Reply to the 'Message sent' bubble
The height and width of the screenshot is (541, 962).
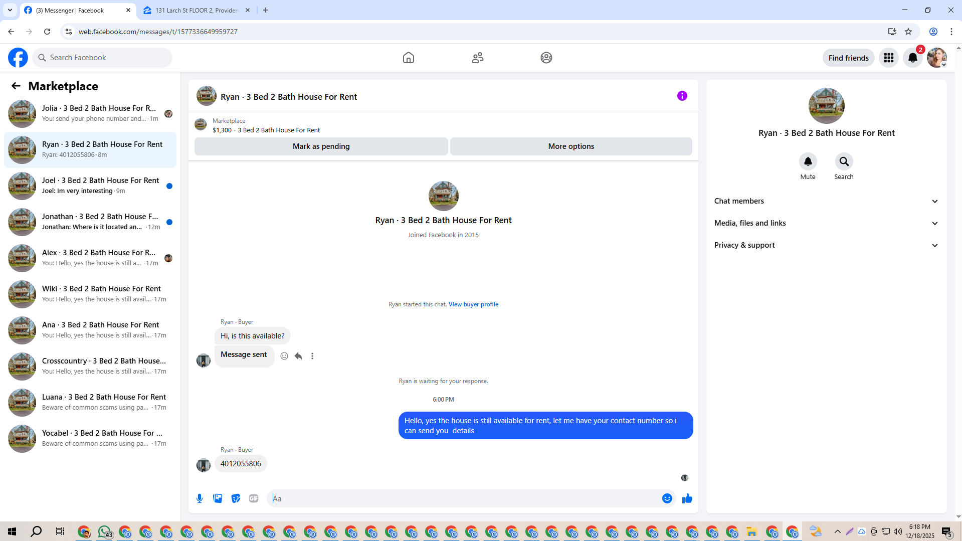[298, 356]
